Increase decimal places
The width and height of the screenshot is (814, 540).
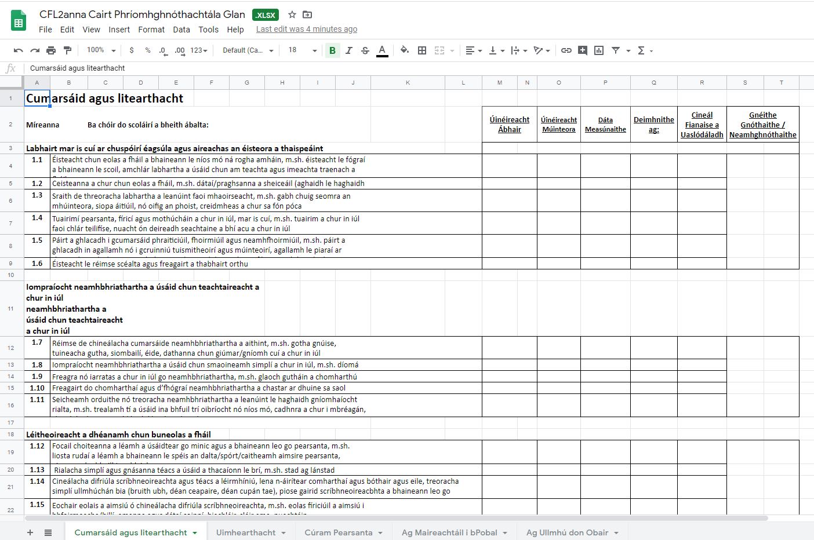click(180, 50)
